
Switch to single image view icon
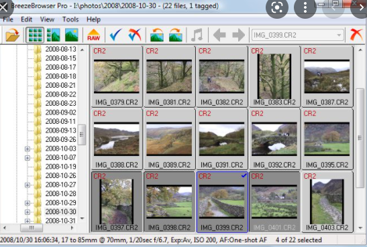(x=71, y=35)
